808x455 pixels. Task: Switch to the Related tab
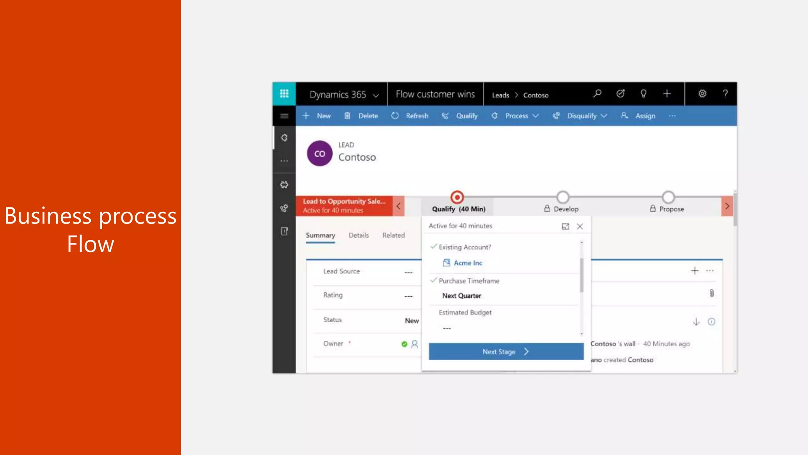coord(393,235)
